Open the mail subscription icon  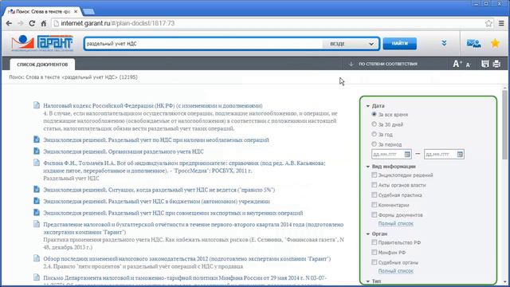473,43
